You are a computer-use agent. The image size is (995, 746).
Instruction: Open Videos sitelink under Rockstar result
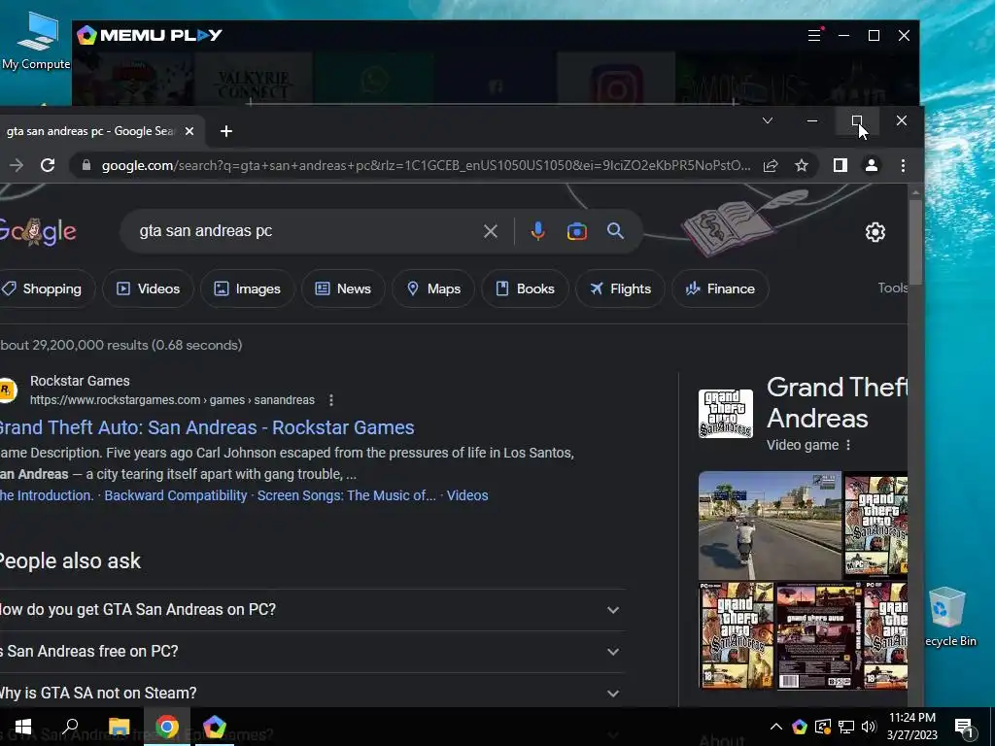467,495
